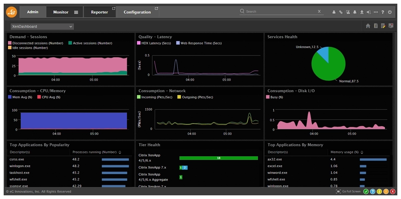Select csrss.exe row in Popularity table

[69, 159]
